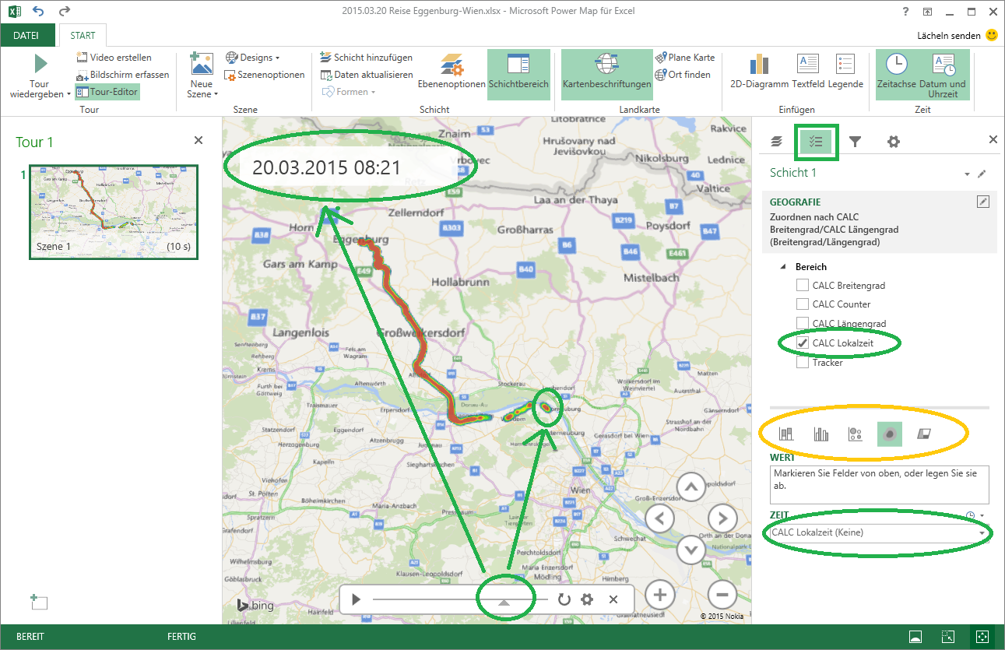Screen dimensions: 1005x650
Task: Select the heat map visualization icon
Action: pyautogui.click(x=889, y=434)
